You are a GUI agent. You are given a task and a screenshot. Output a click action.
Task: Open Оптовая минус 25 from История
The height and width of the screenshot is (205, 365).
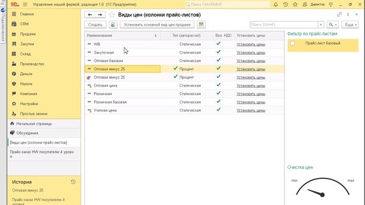pyautogui.click(x=28, y=190)
